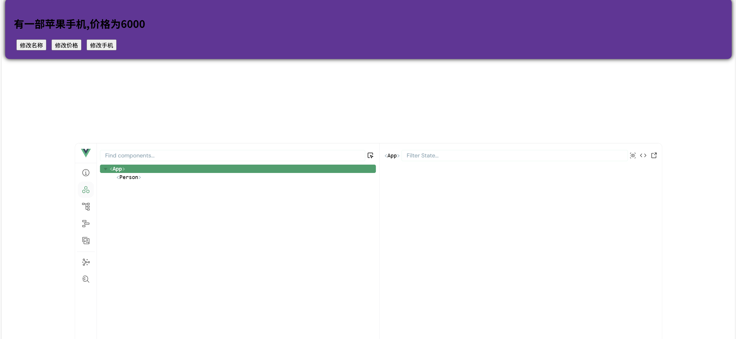Click the 修改价格 button
736x339 pixels.
(x=66, y=45)
